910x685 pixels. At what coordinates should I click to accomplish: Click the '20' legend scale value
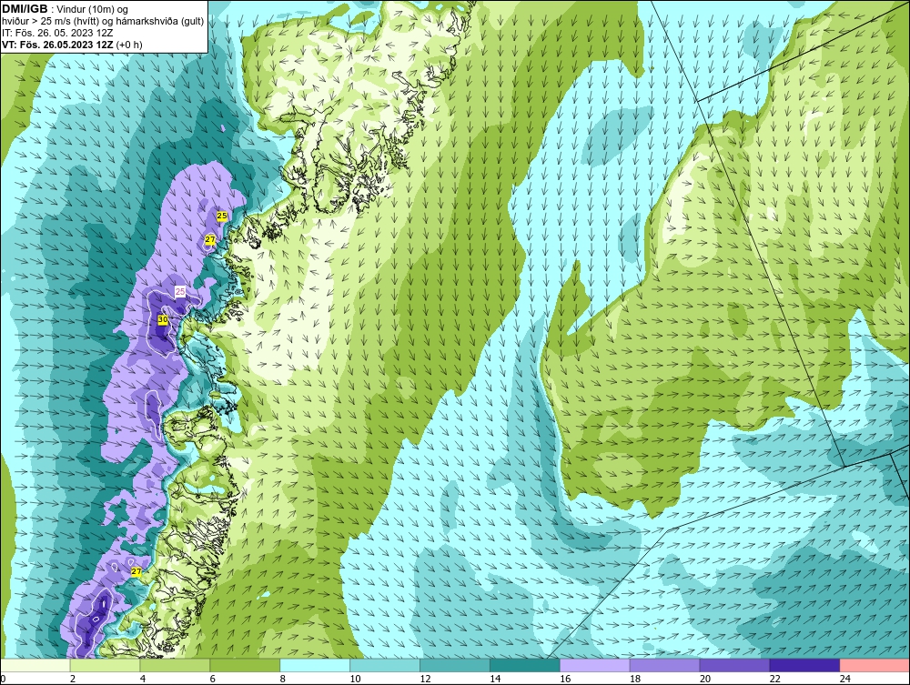pos(705,679)
